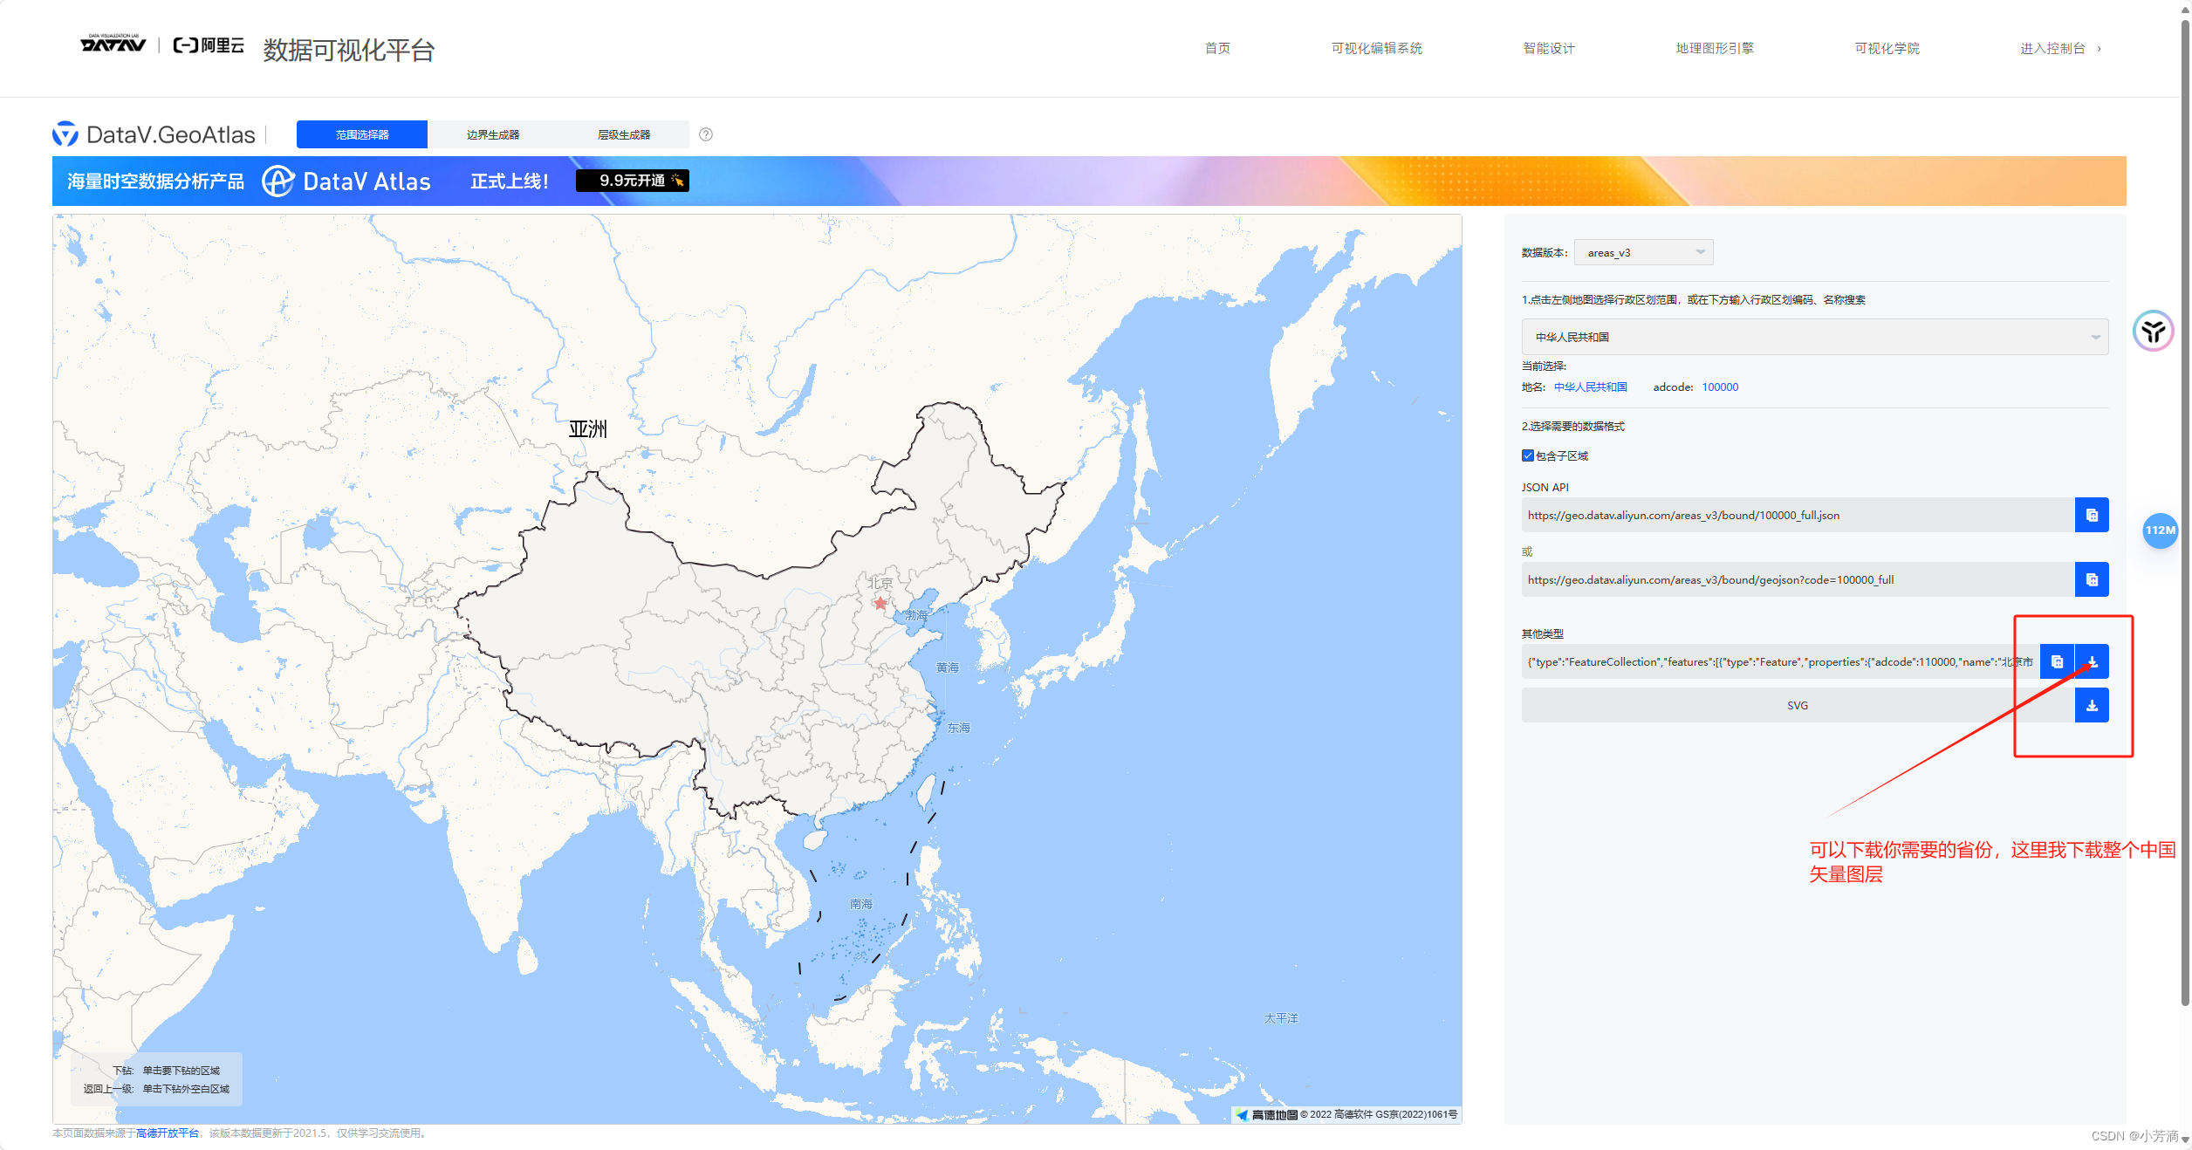The image size is (2192, 1150).
Task: Click the 进入控制台 link
Action: (2052, 48)
